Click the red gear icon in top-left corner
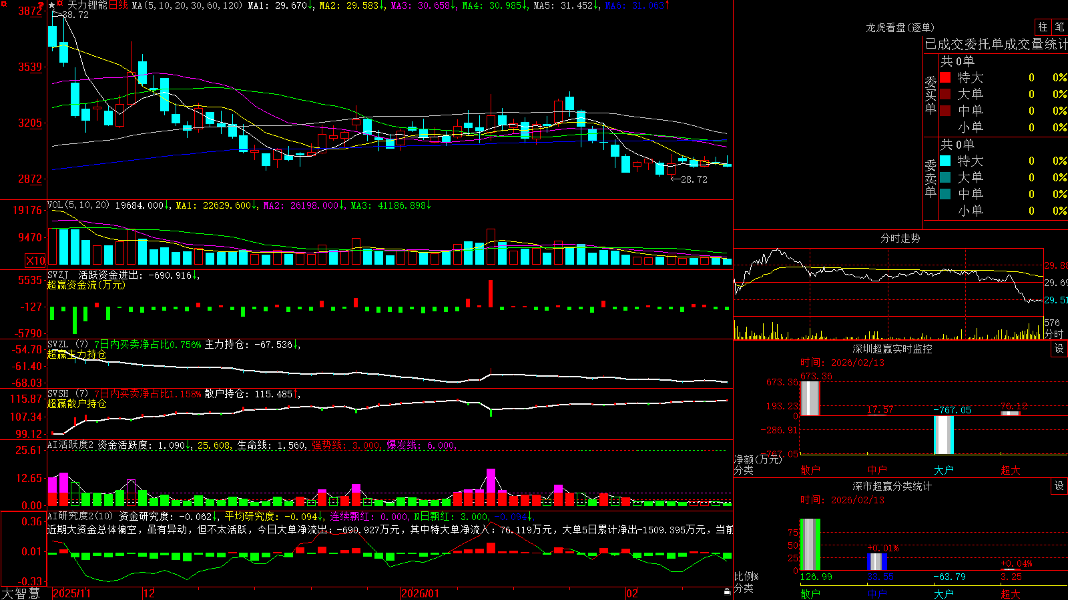 (4, 3)
